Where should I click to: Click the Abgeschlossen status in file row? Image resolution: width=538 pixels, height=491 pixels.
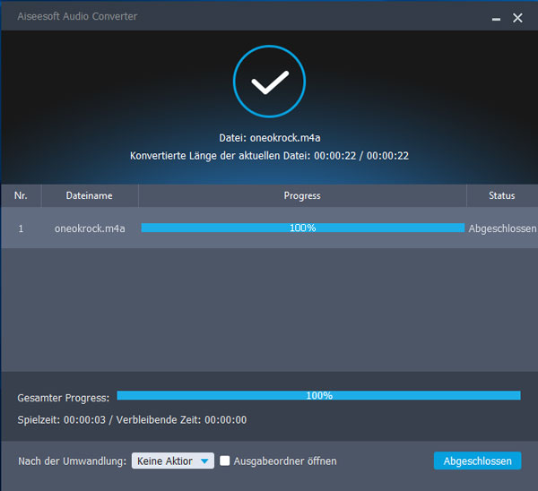pos(502,228)
